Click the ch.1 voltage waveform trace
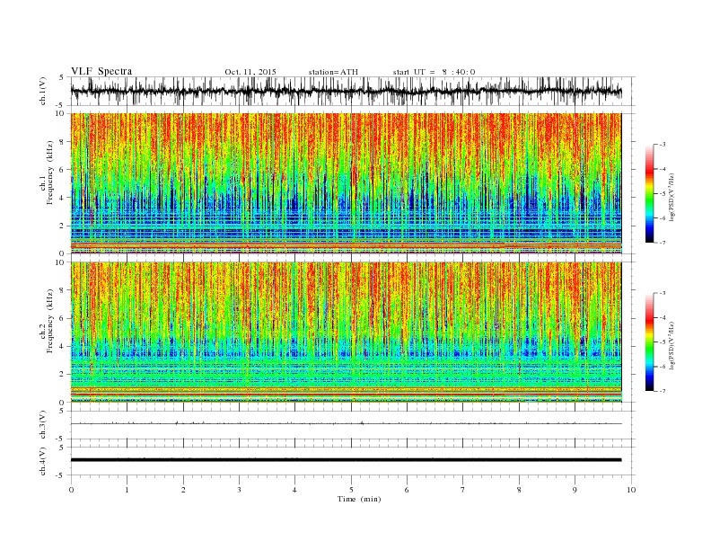 [346, 91]
